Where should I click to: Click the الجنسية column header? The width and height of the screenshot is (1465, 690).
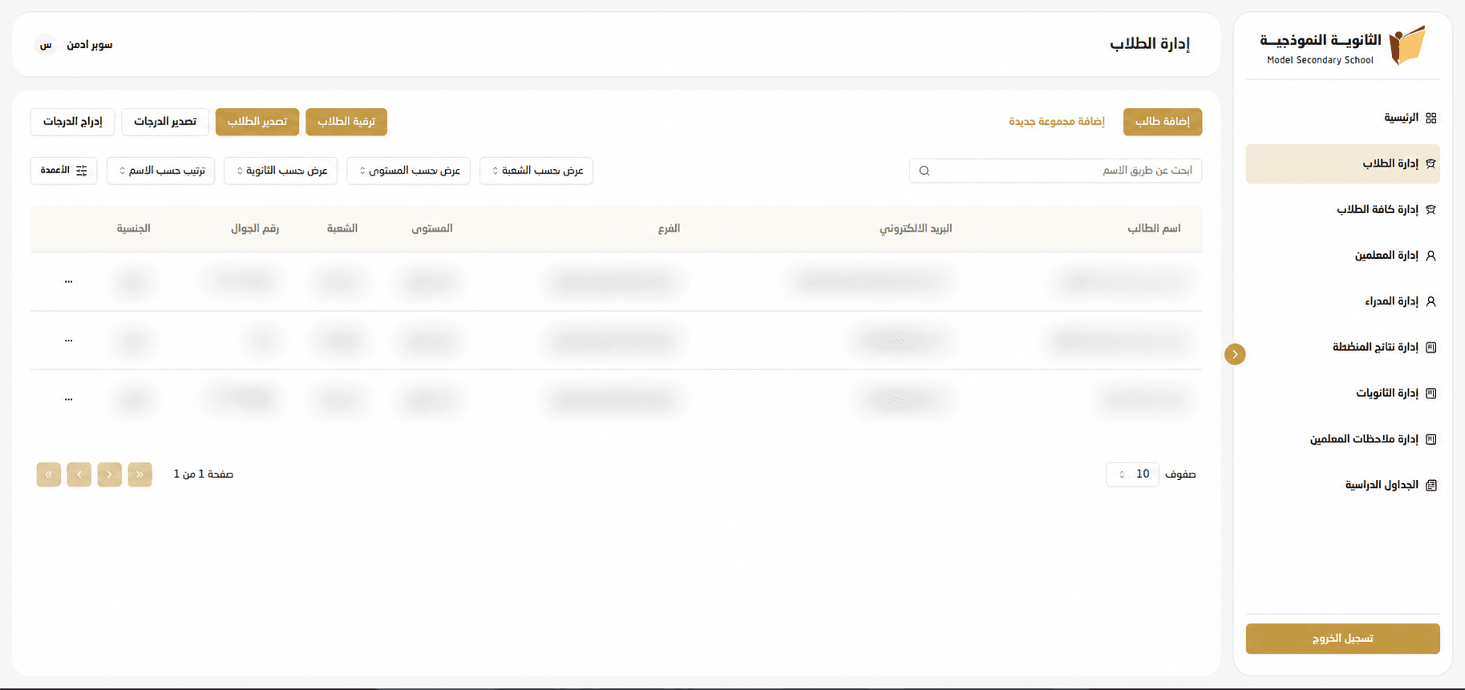coord(134,228)
